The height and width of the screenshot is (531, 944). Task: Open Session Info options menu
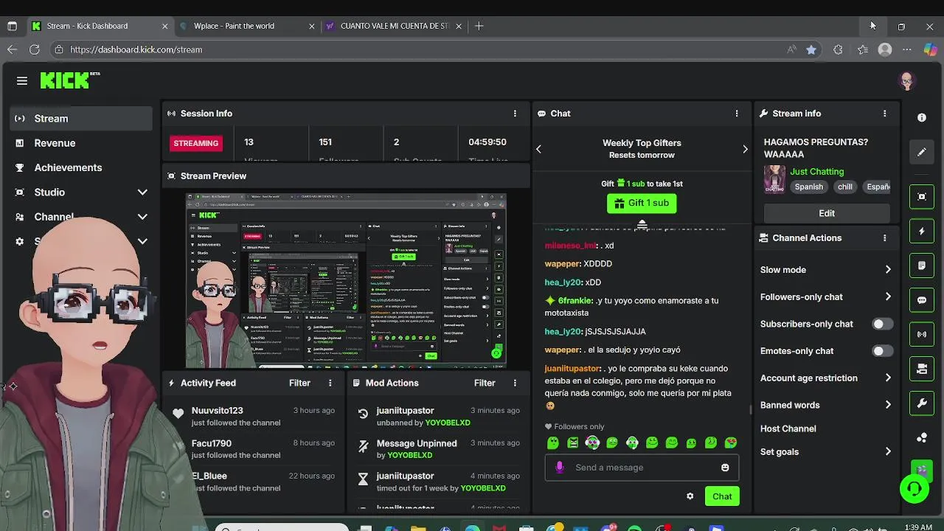515,114
